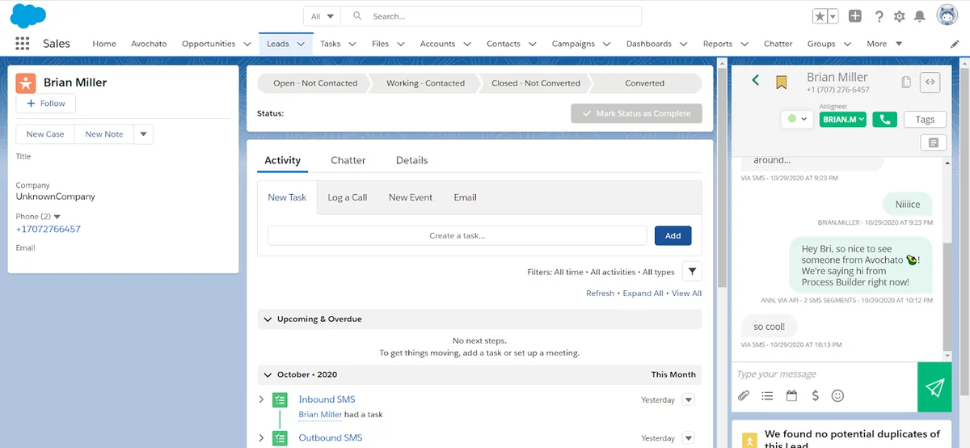
Task: Open the actions dropdown beside New Note
Action: tap(143, 134)
